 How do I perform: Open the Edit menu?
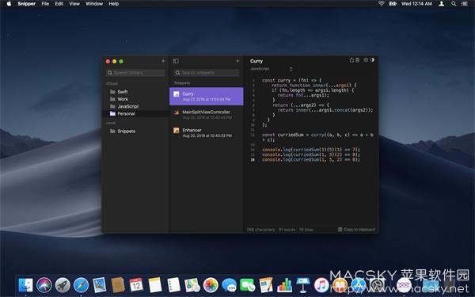[59, 4]
